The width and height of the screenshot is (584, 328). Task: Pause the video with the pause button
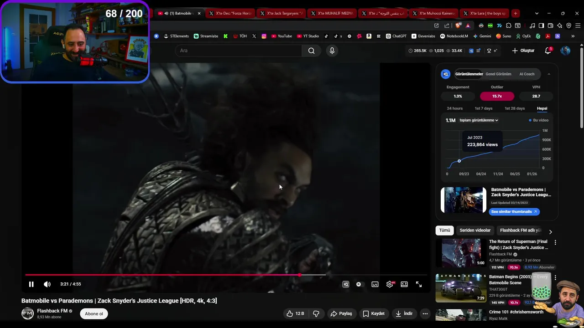(x=31, y=284)
